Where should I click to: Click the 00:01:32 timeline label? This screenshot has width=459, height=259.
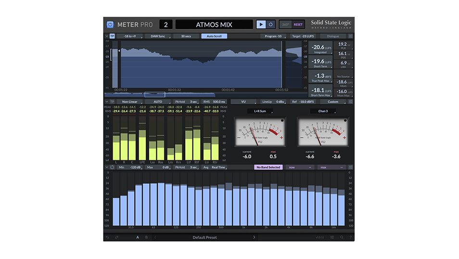point(174,90)
